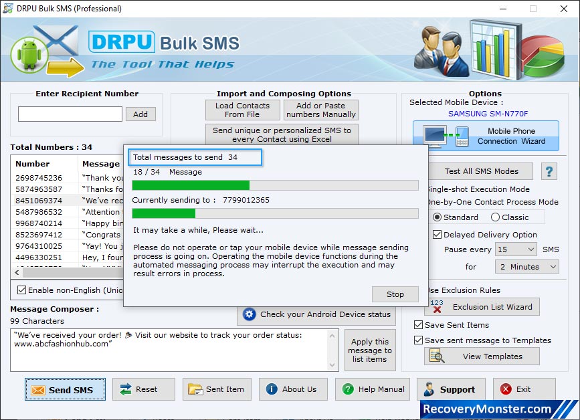Click the blue help question mark icon

549,172
